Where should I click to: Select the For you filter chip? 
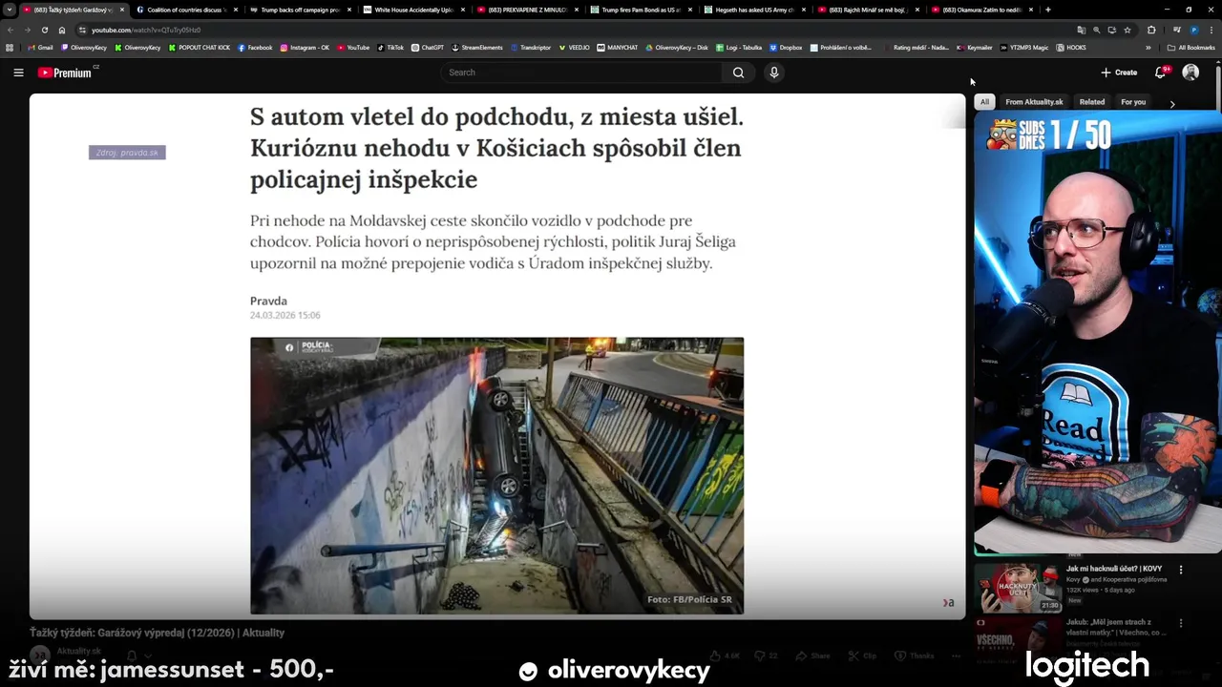coord(1133,102)
